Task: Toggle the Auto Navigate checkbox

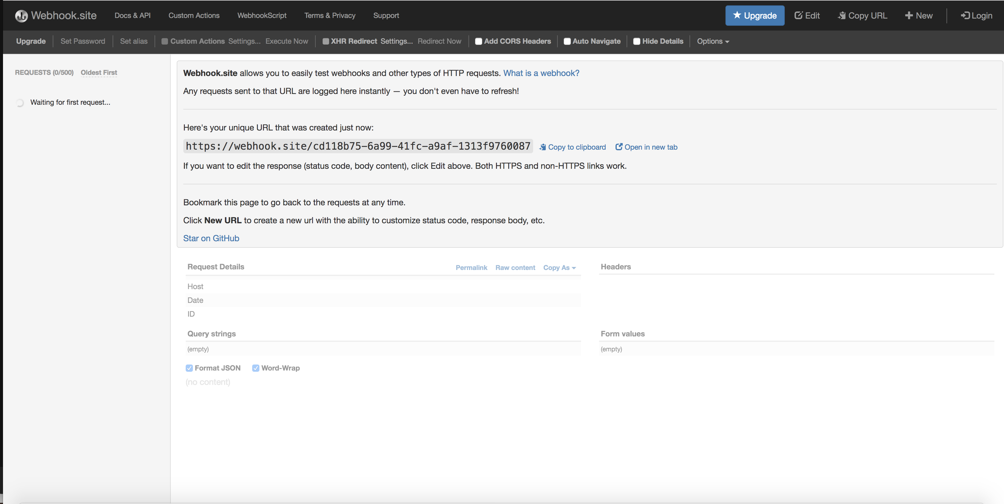Action: coord(567,41)
